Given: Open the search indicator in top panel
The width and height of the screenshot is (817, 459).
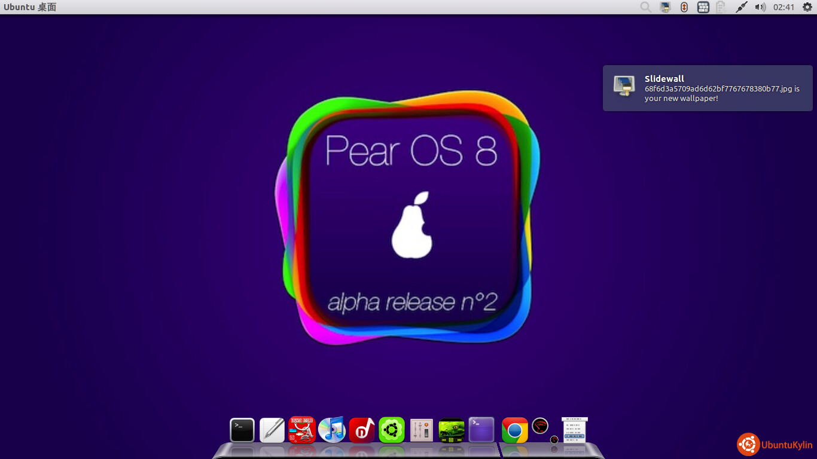Looking at the screenshot, I should coord(645,7).
